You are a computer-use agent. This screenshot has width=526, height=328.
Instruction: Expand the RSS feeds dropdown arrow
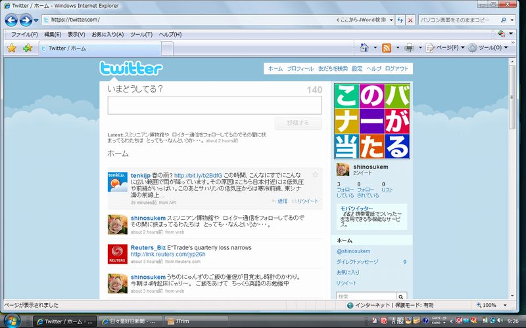398,48
